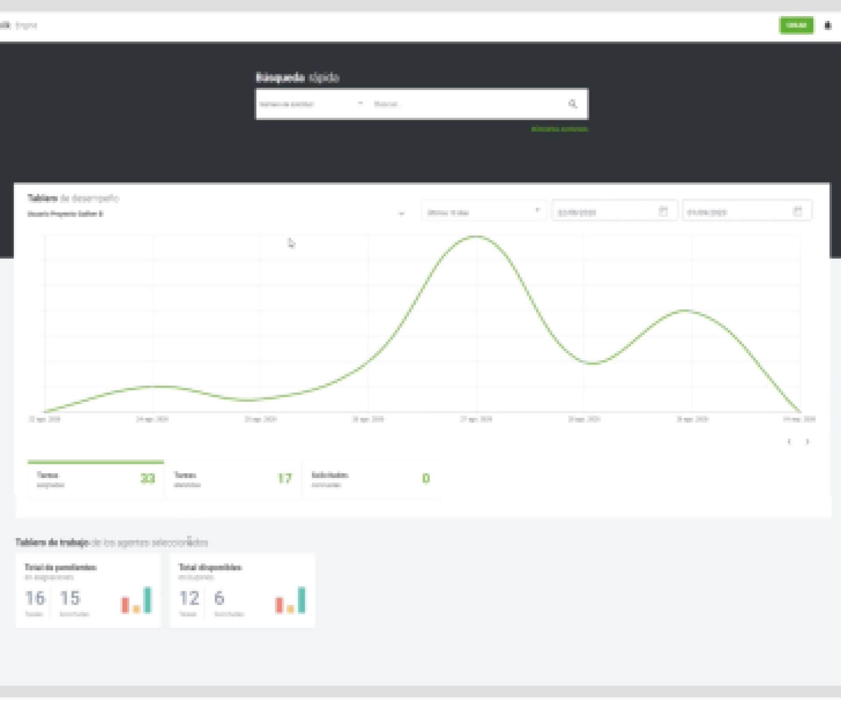841x702 pixels.
Task: Open the start date calendar picker icon
Action: tap(663, 211)
